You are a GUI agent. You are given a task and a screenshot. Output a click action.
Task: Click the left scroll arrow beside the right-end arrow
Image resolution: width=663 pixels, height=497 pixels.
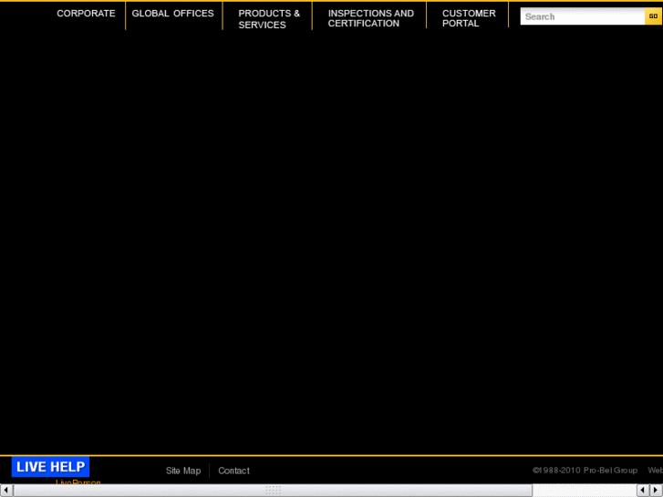pos(643,491)
